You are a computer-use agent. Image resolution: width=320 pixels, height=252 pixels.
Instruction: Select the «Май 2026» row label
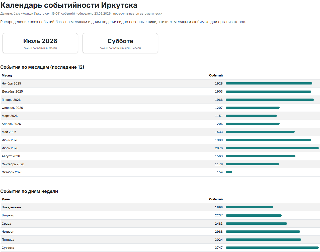pos(9,132)
